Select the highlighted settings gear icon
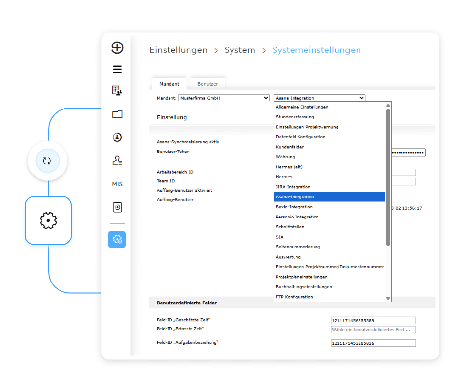 click(117, 240)
